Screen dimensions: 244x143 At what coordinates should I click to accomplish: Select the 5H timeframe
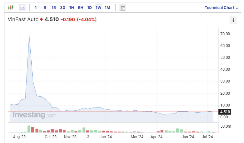pos(81,8)
